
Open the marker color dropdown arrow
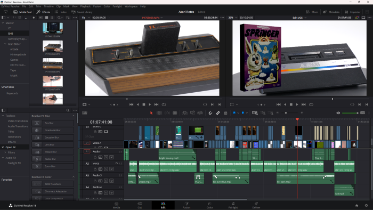(247, 113)
